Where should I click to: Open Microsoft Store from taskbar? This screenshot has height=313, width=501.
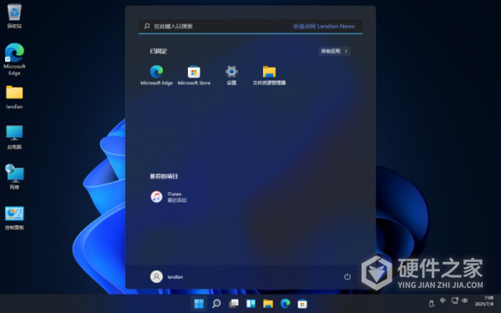click(x=302, y=304)
